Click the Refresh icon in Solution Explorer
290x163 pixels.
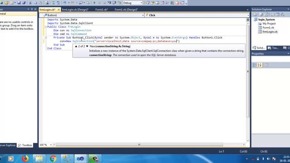pos(266,14)
